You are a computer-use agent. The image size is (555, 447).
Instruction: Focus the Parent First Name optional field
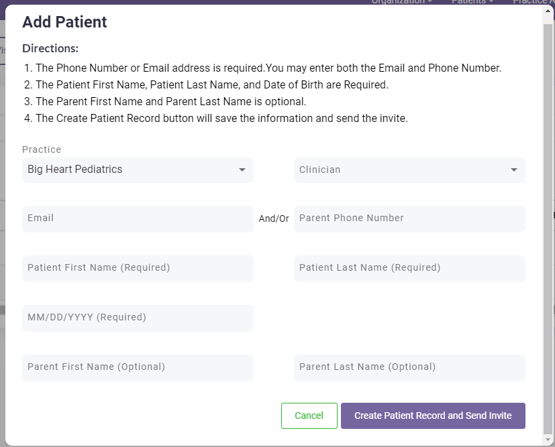pos(138,367)
